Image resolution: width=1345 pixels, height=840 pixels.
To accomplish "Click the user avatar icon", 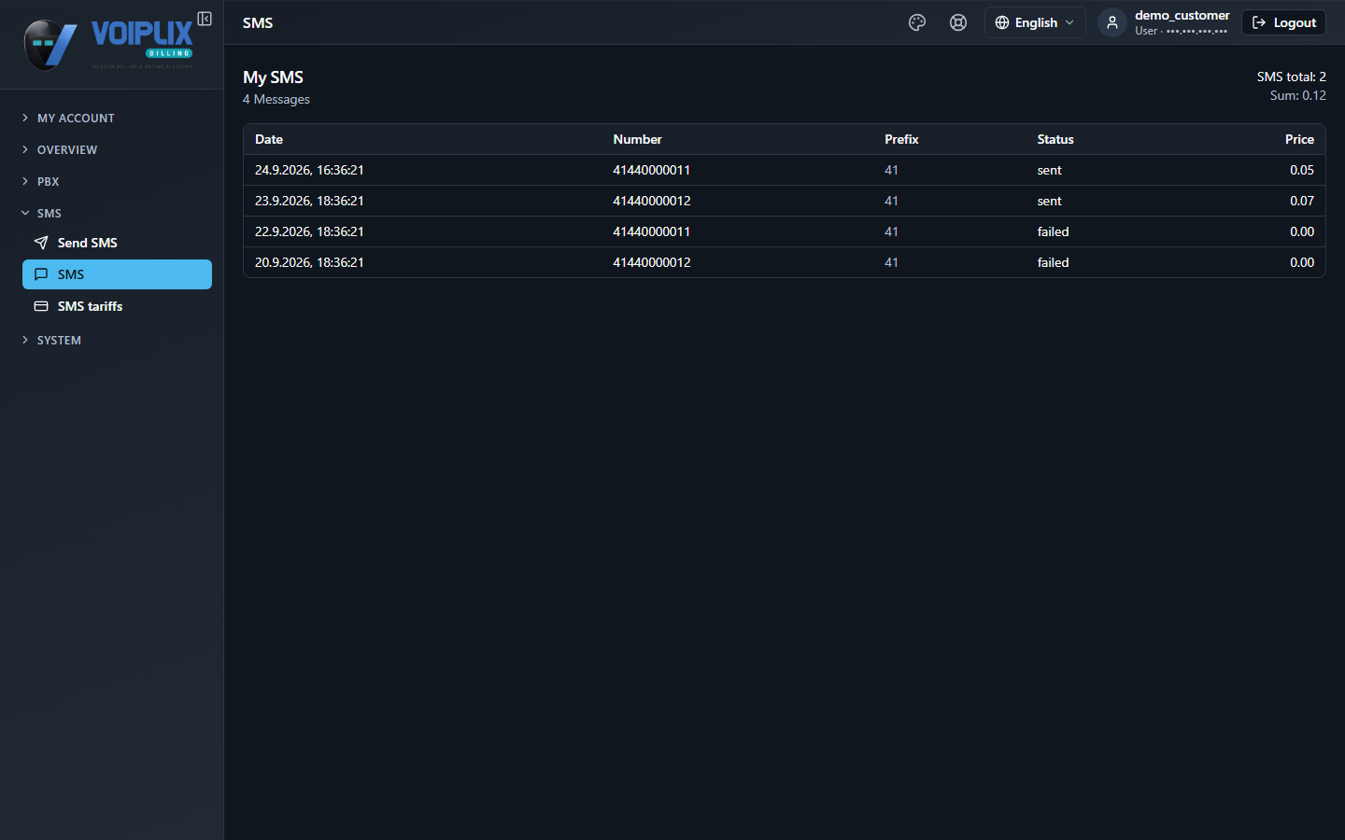I will coord(1111,22).
